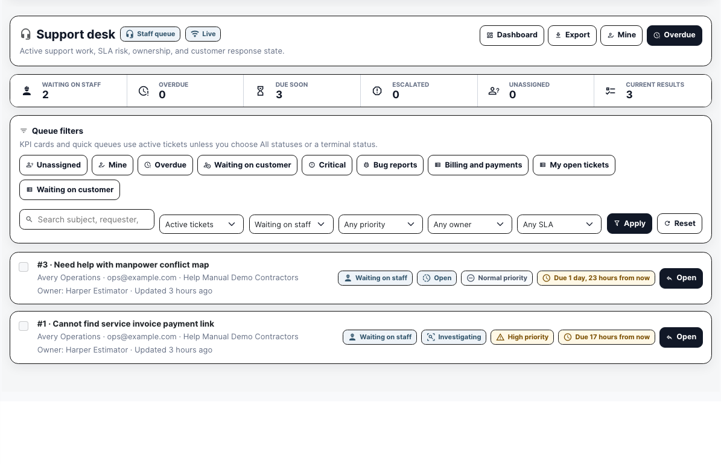Reset all queue filters

(x=679, y=224)
